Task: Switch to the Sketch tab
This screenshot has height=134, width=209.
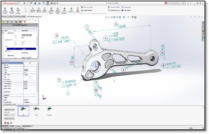Action: coord(11,17)
